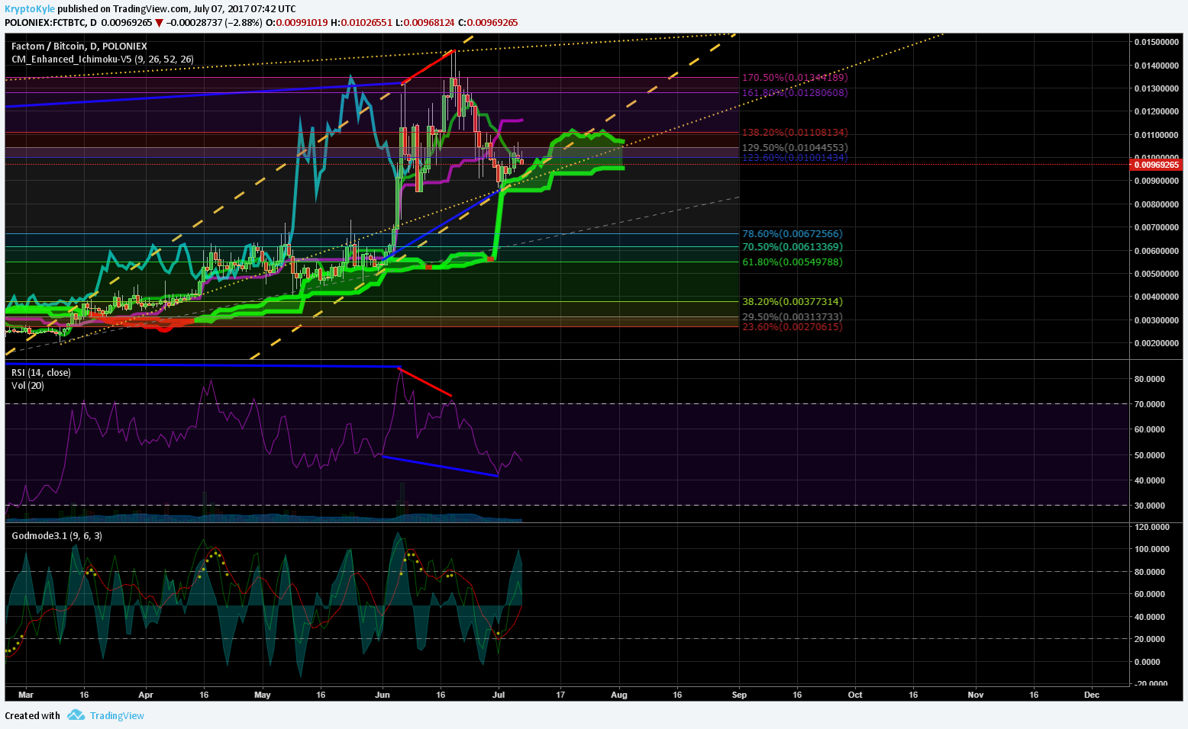Select the CM_Enhanced_Ichimoku-V5 indicator label

click(102, 59)
